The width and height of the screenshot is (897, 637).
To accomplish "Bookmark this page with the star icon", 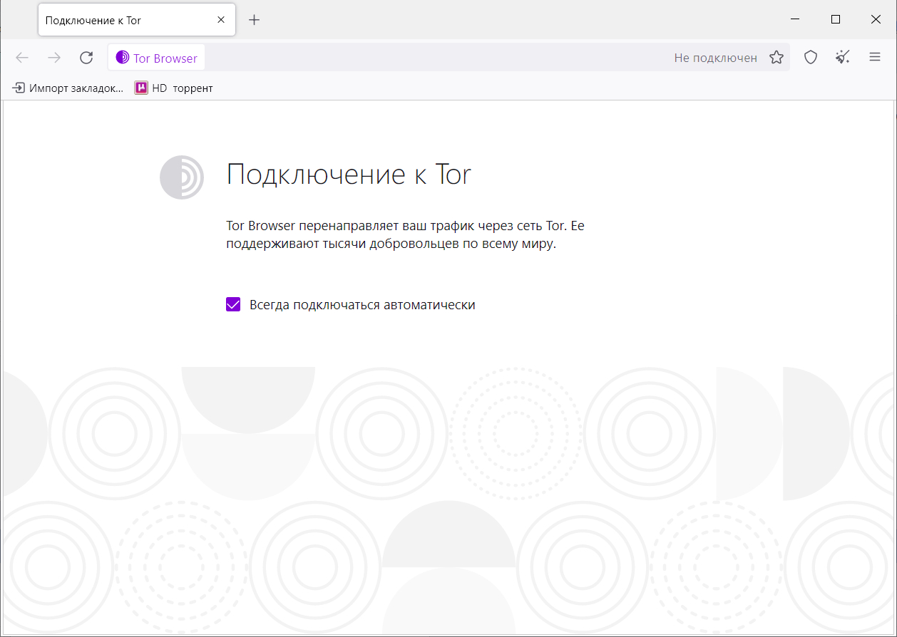I will (776, 58).
